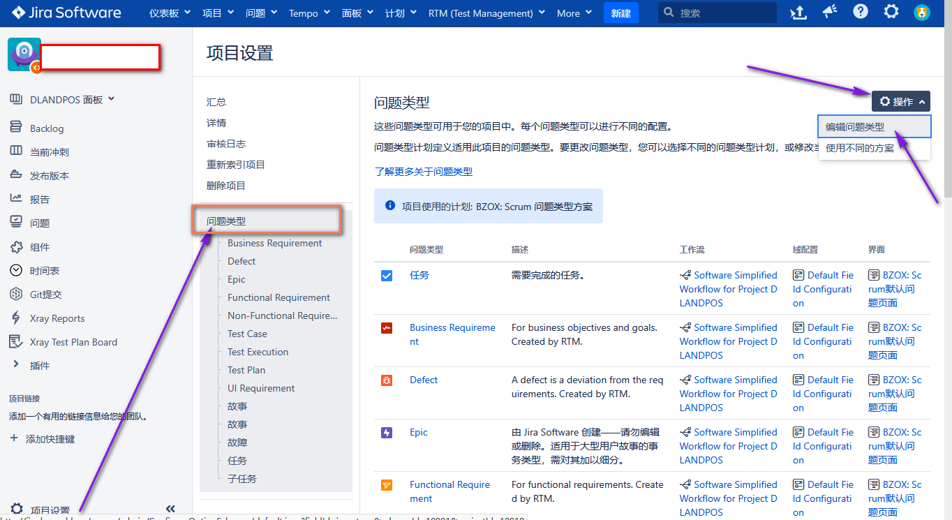
Task: Click the project avatar image
Action: point(24,54)
